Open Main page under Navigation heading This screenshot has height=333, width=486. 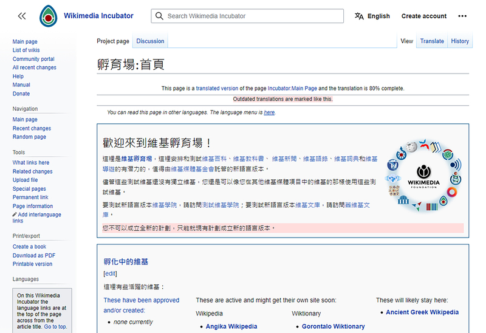coord(25,119)
